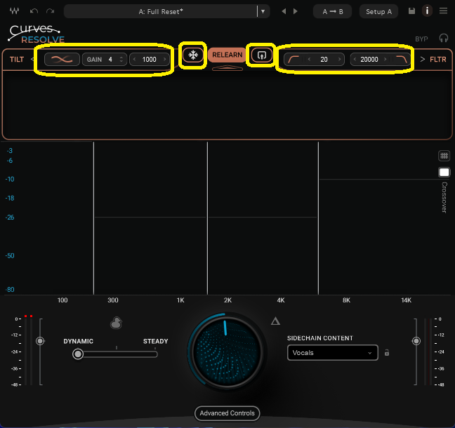Click the Dynamic to Steady slider handle

point(78,354)
